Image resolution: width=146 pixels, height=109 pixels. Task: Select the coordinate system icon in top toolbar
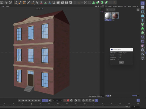point(54,2)
